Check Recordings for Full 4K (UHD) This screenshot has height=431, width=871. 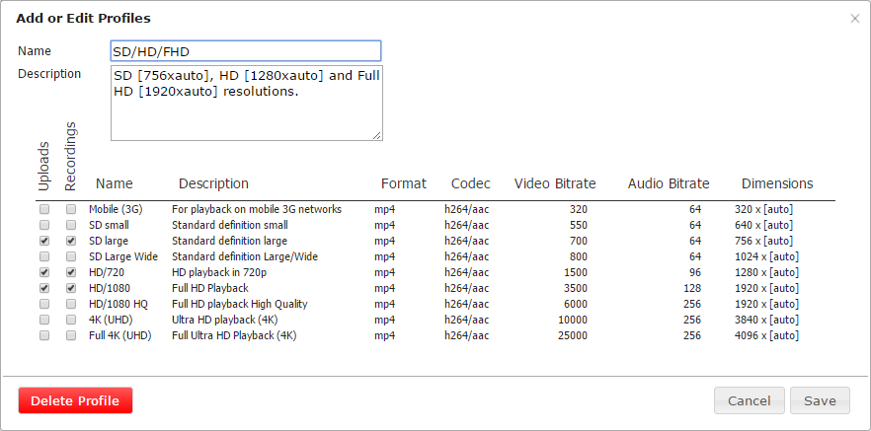coord(70,335)
